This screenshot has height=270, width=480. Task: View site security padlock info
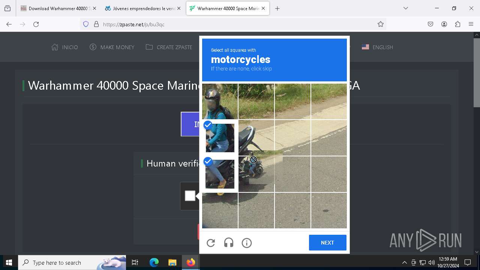click(x=96, y=24)
